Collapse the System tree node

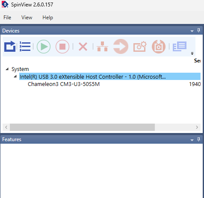point(7,69)
